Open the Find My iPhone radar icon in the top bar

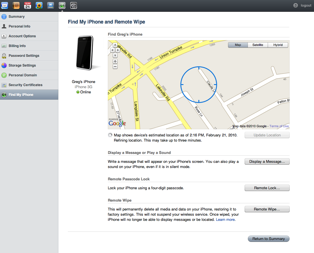62,5
